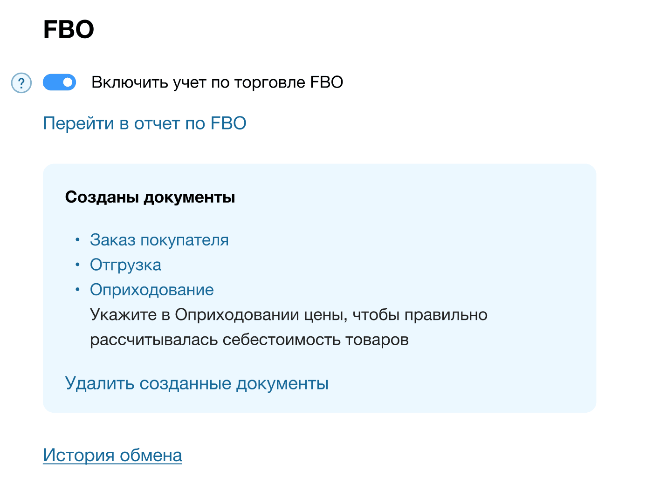Select the bullet next to 'Отгрузка'
The image size is (660, 504).
click(77, 265)
